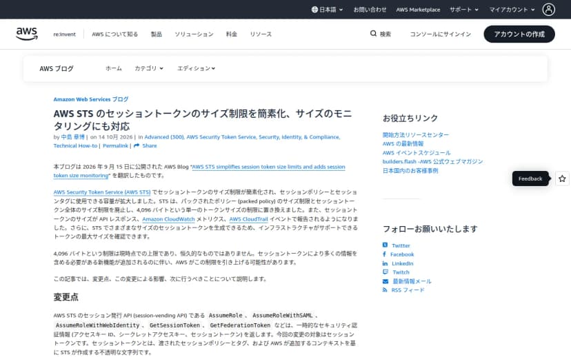Click the Twitch icon in follow list

click(385, 272)
